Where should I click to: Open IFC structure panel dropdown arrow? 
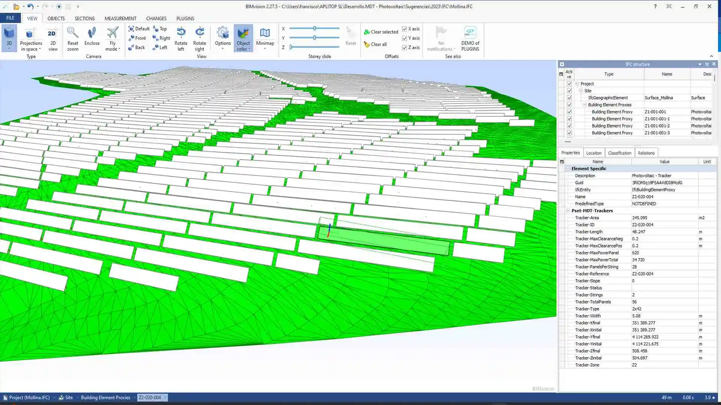coord(700,64)
